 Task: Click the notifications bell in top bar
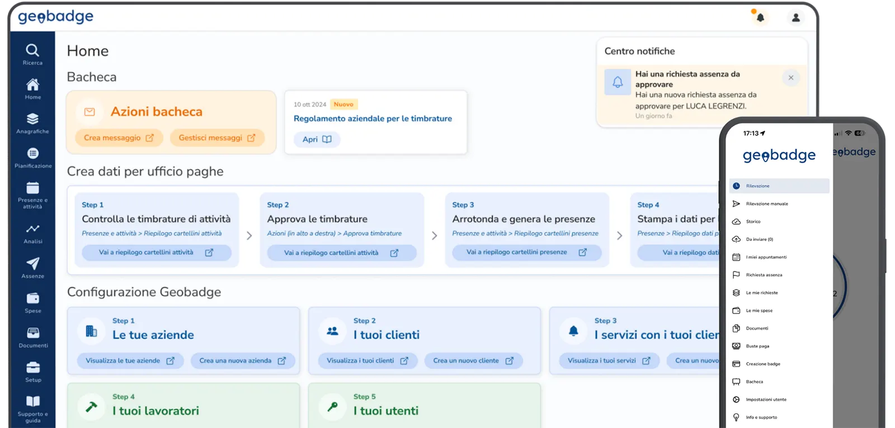pos(760,17)
